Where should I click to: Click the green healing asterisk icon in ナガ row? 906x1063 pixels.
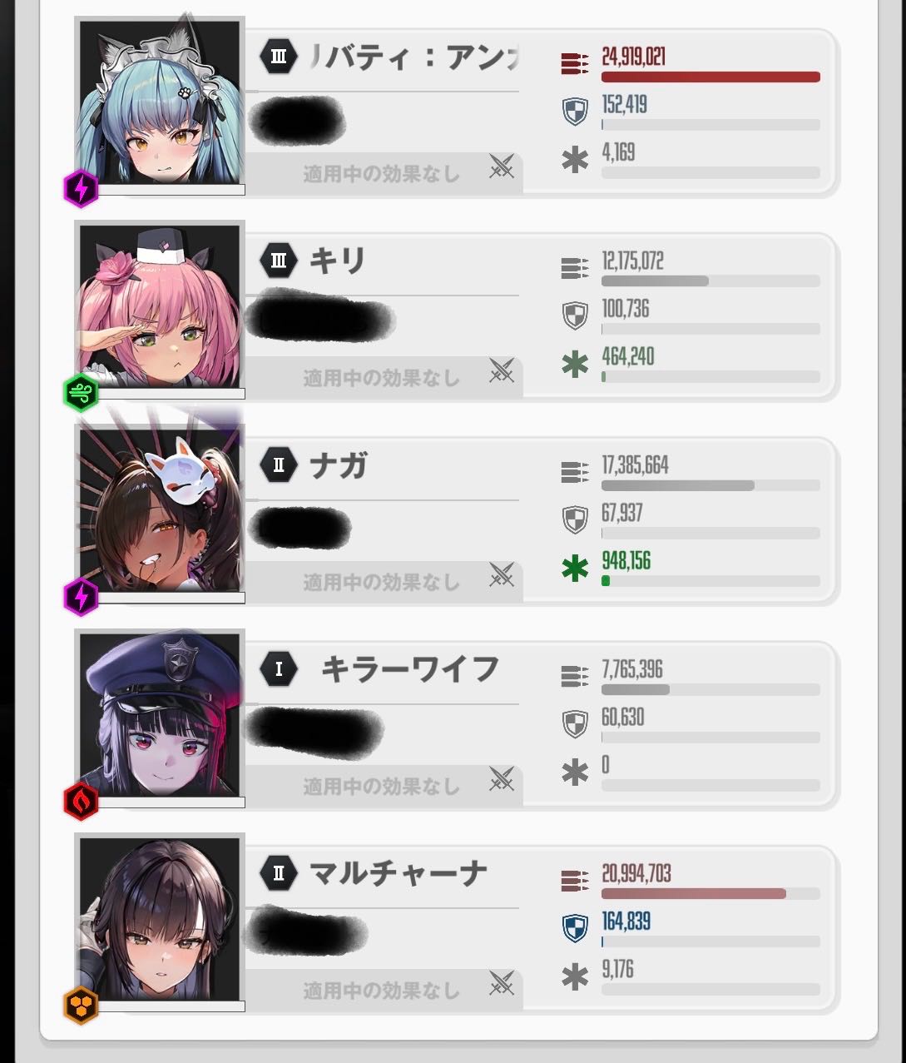tap(575, 569)
